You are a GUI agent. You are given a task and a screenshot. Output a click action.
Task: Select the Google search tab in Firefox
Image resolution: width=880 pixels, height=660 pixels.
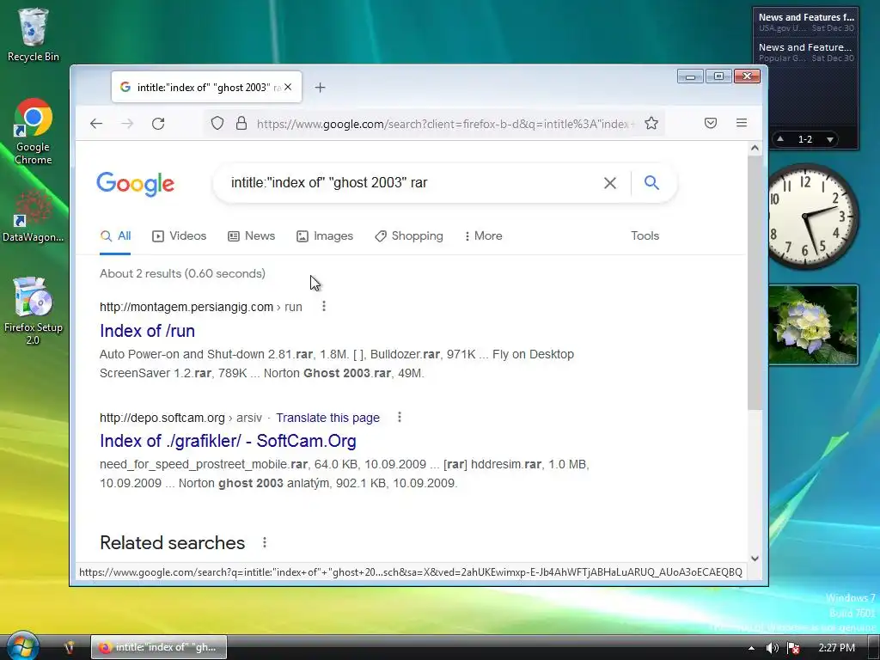[x=206, y=87]
